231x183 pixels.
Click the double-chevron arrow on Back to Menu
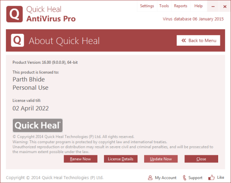tap(184, 40)
